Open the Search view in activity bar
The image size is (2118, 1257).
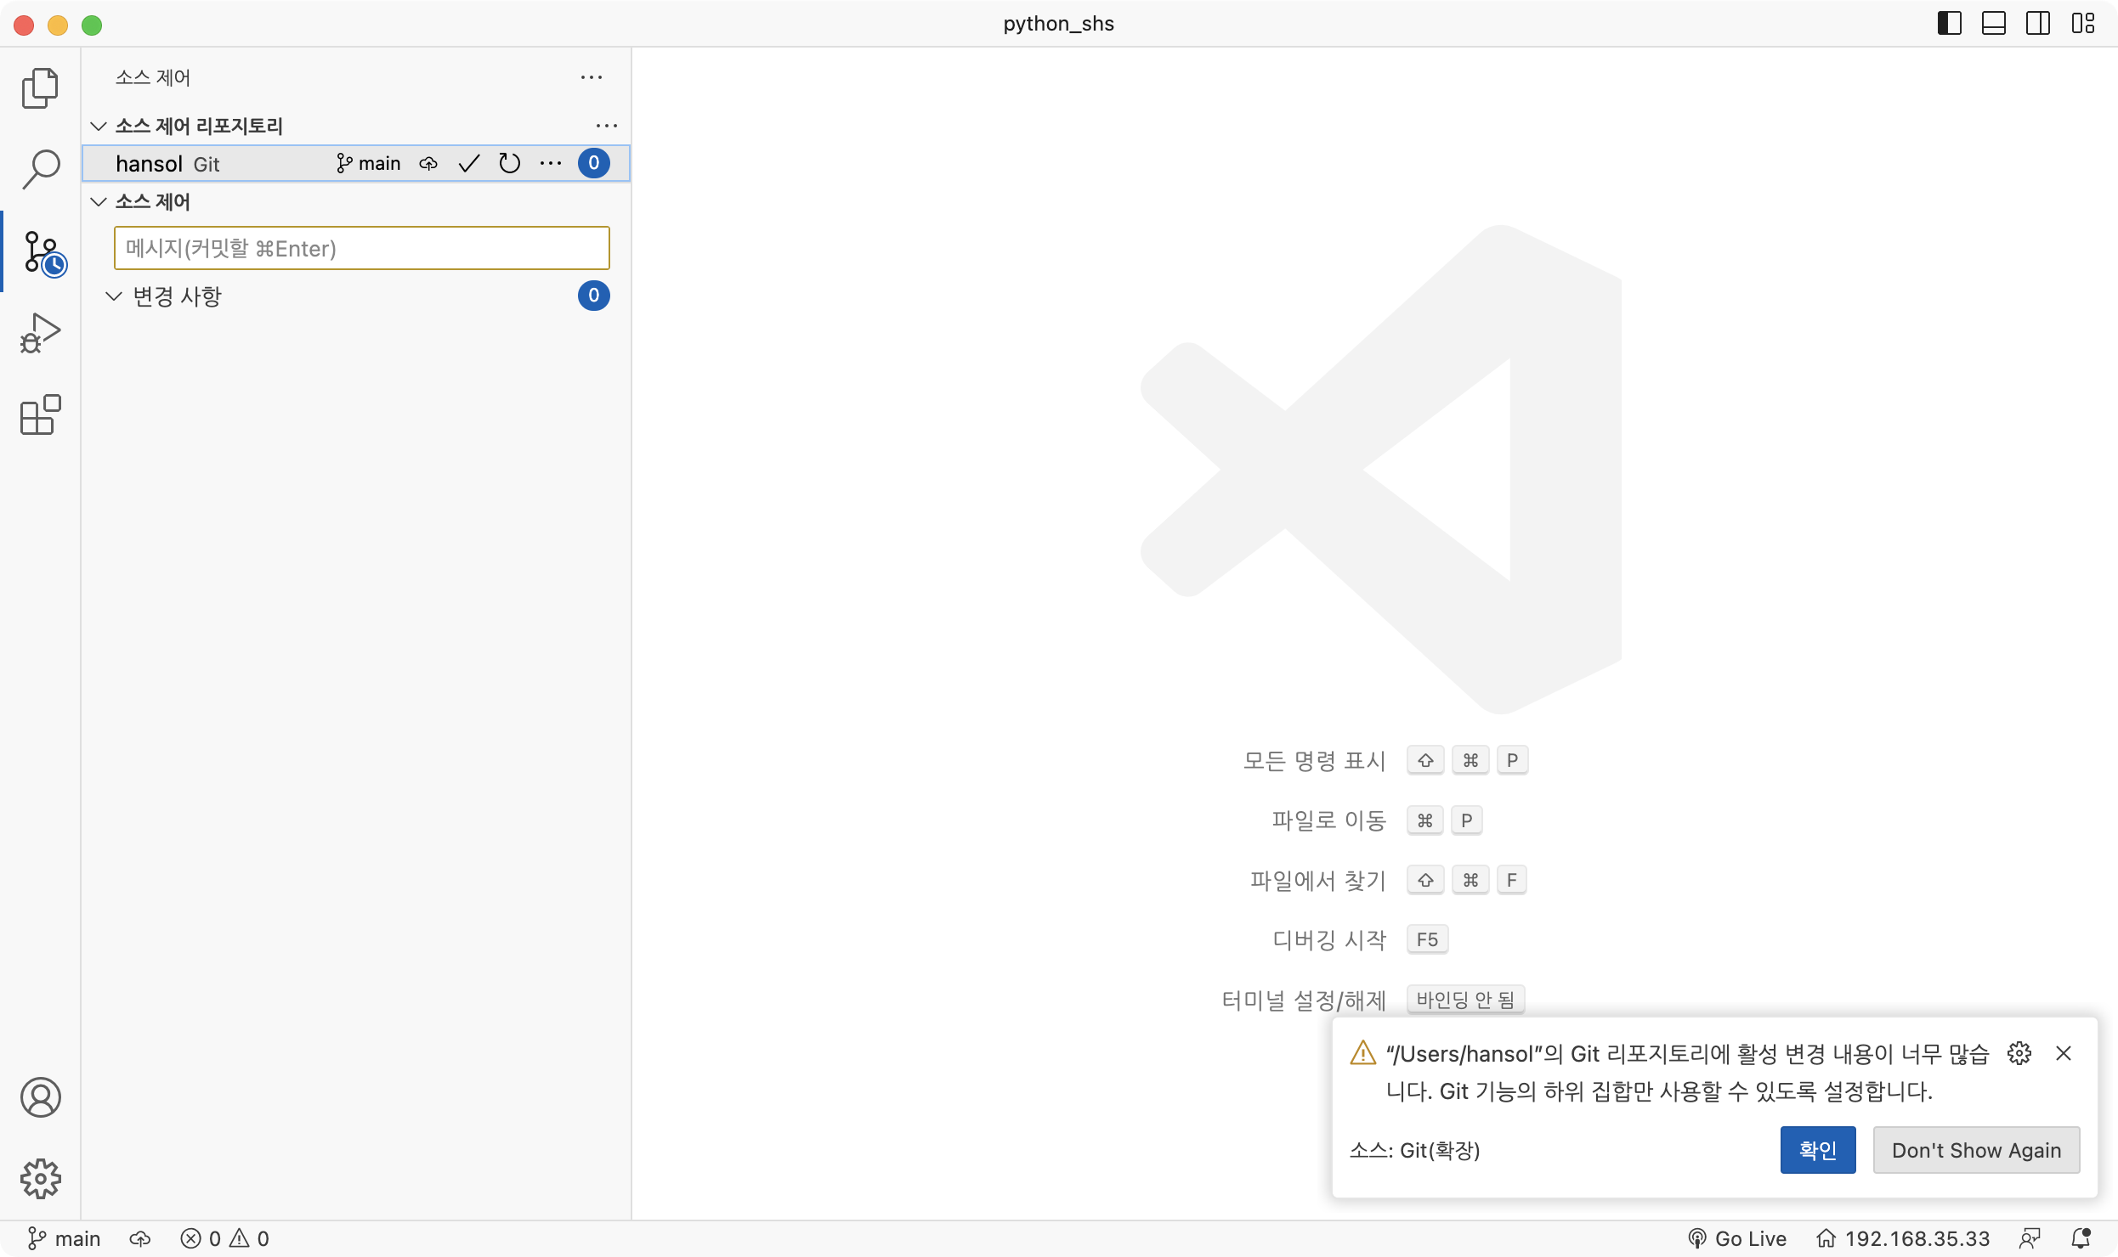point(40,169)
